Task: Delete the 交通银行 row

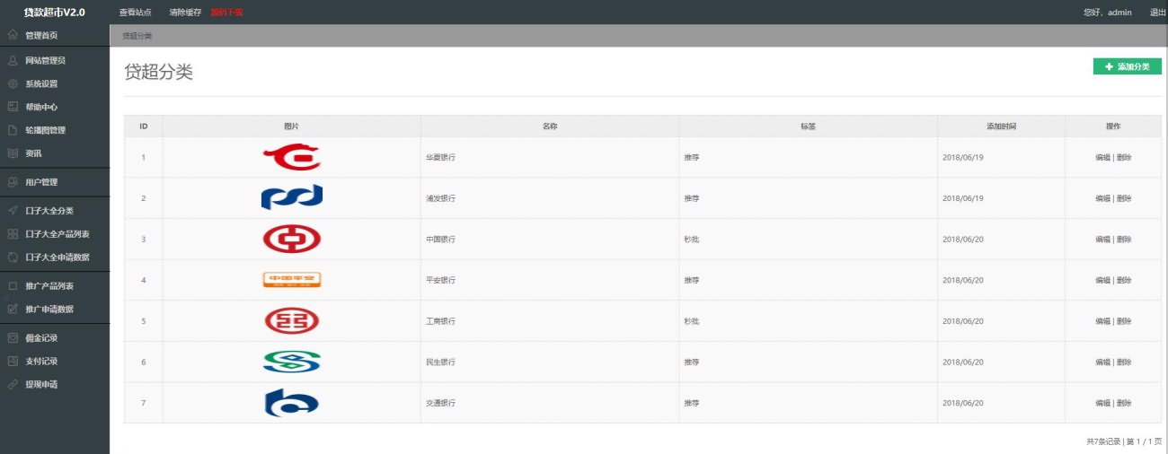Action: point(1124,404)
